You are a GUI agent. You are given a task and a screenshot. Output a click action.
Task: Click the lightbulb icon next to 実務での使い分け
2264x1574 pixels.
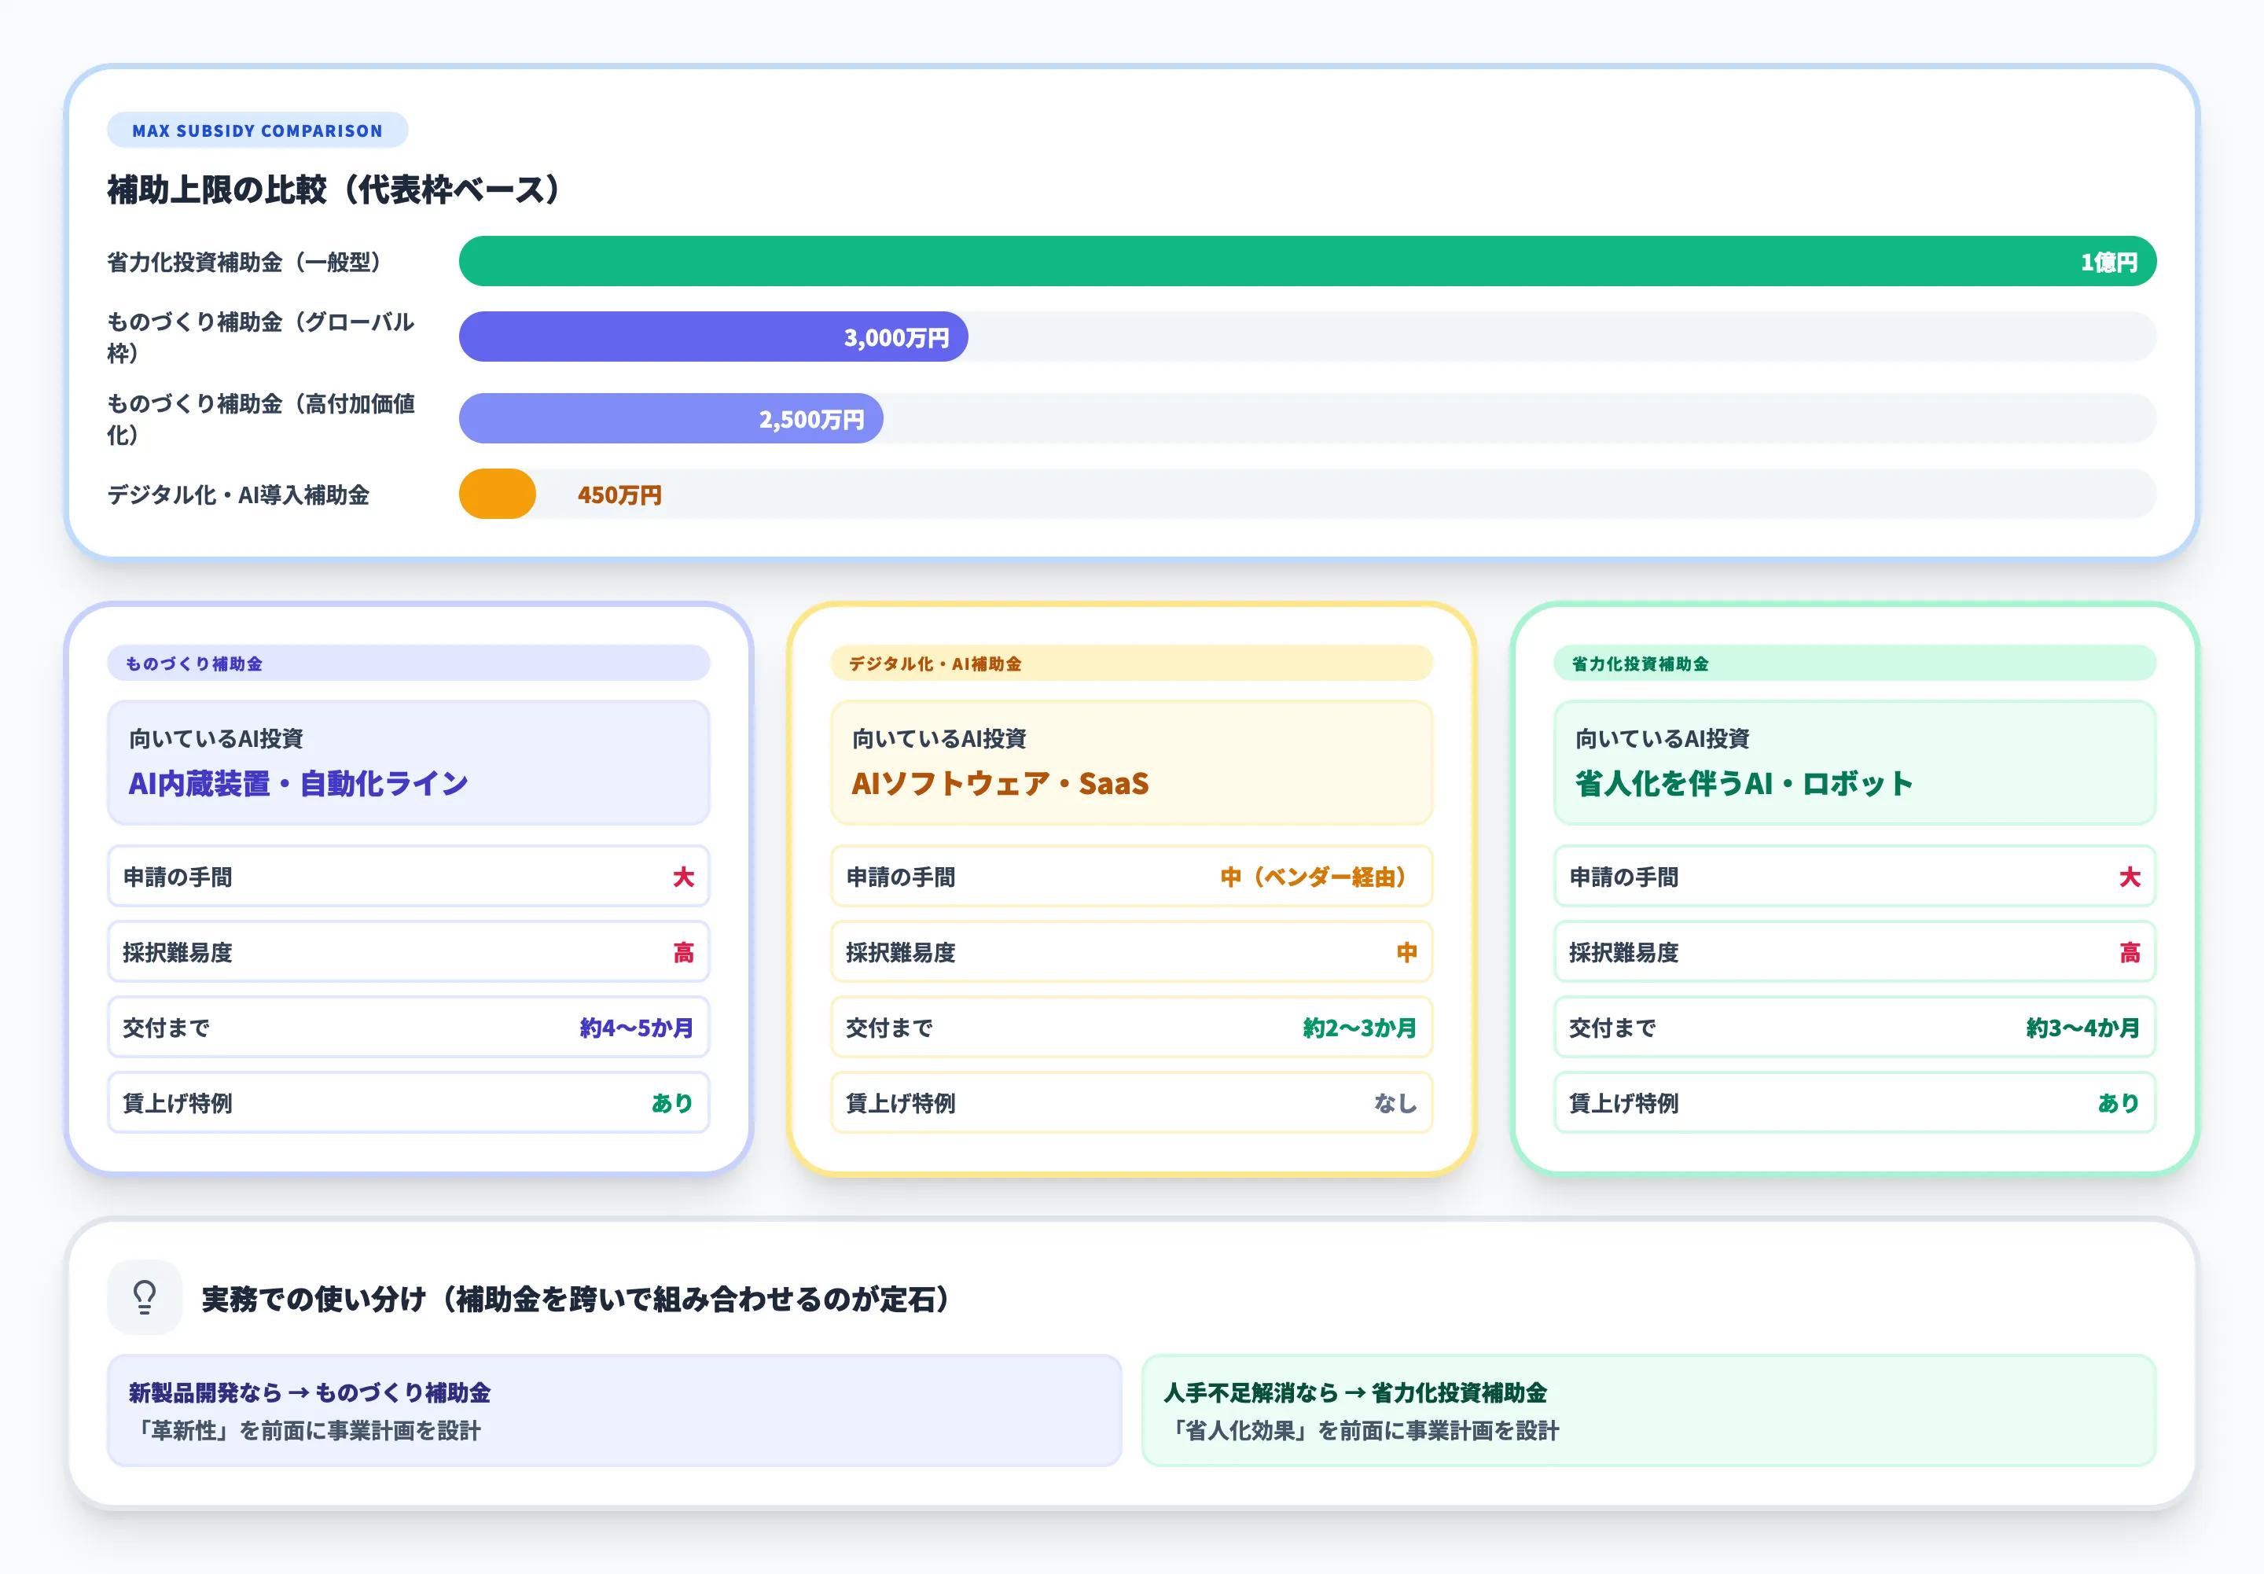(144, 1299)
